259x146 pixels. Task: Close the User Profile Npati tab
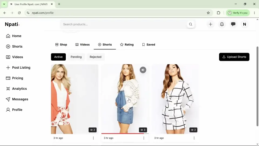coord(52,4)
